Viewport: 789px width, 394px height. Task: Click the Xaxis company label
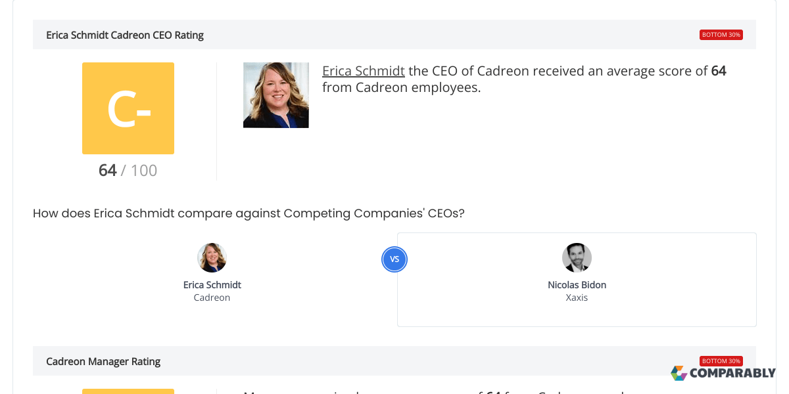point(577,297)
